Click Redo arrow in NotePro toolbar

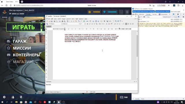tap(81, 21)
